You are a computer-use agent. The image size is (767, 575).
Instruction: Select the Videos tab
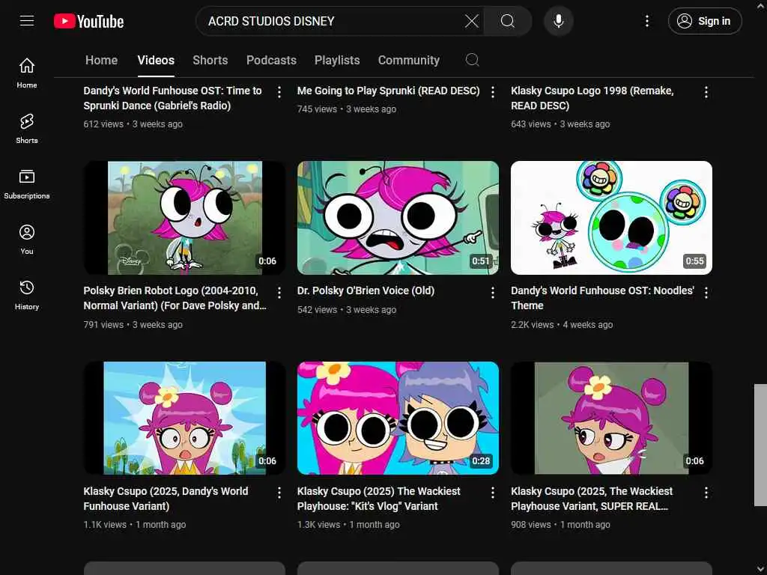156,60
